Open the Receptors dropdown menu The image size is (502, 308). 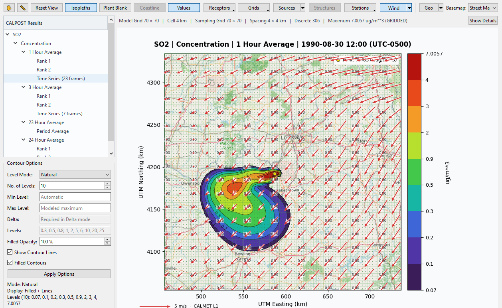point(219,8)
